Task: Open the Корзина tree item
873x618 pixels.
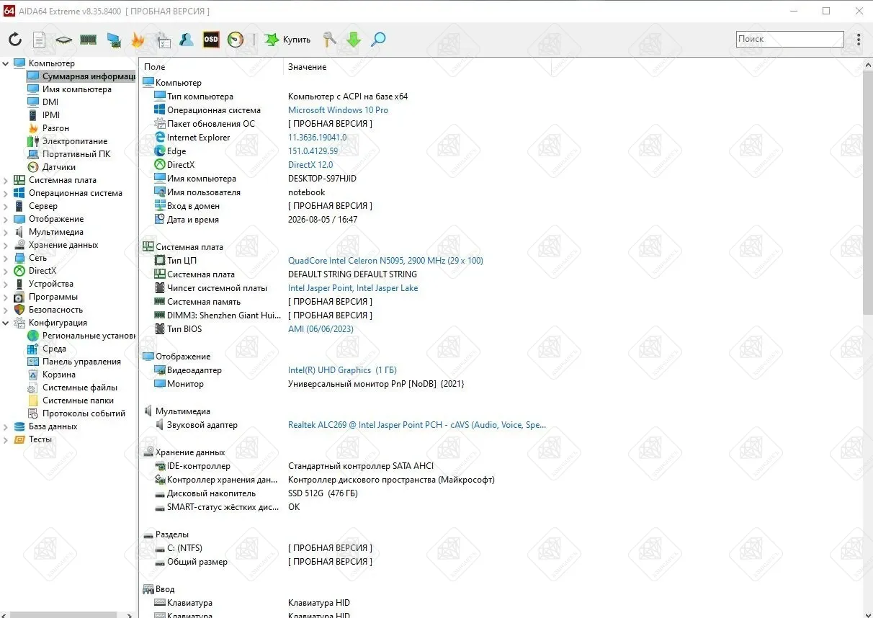Action: 59,375
